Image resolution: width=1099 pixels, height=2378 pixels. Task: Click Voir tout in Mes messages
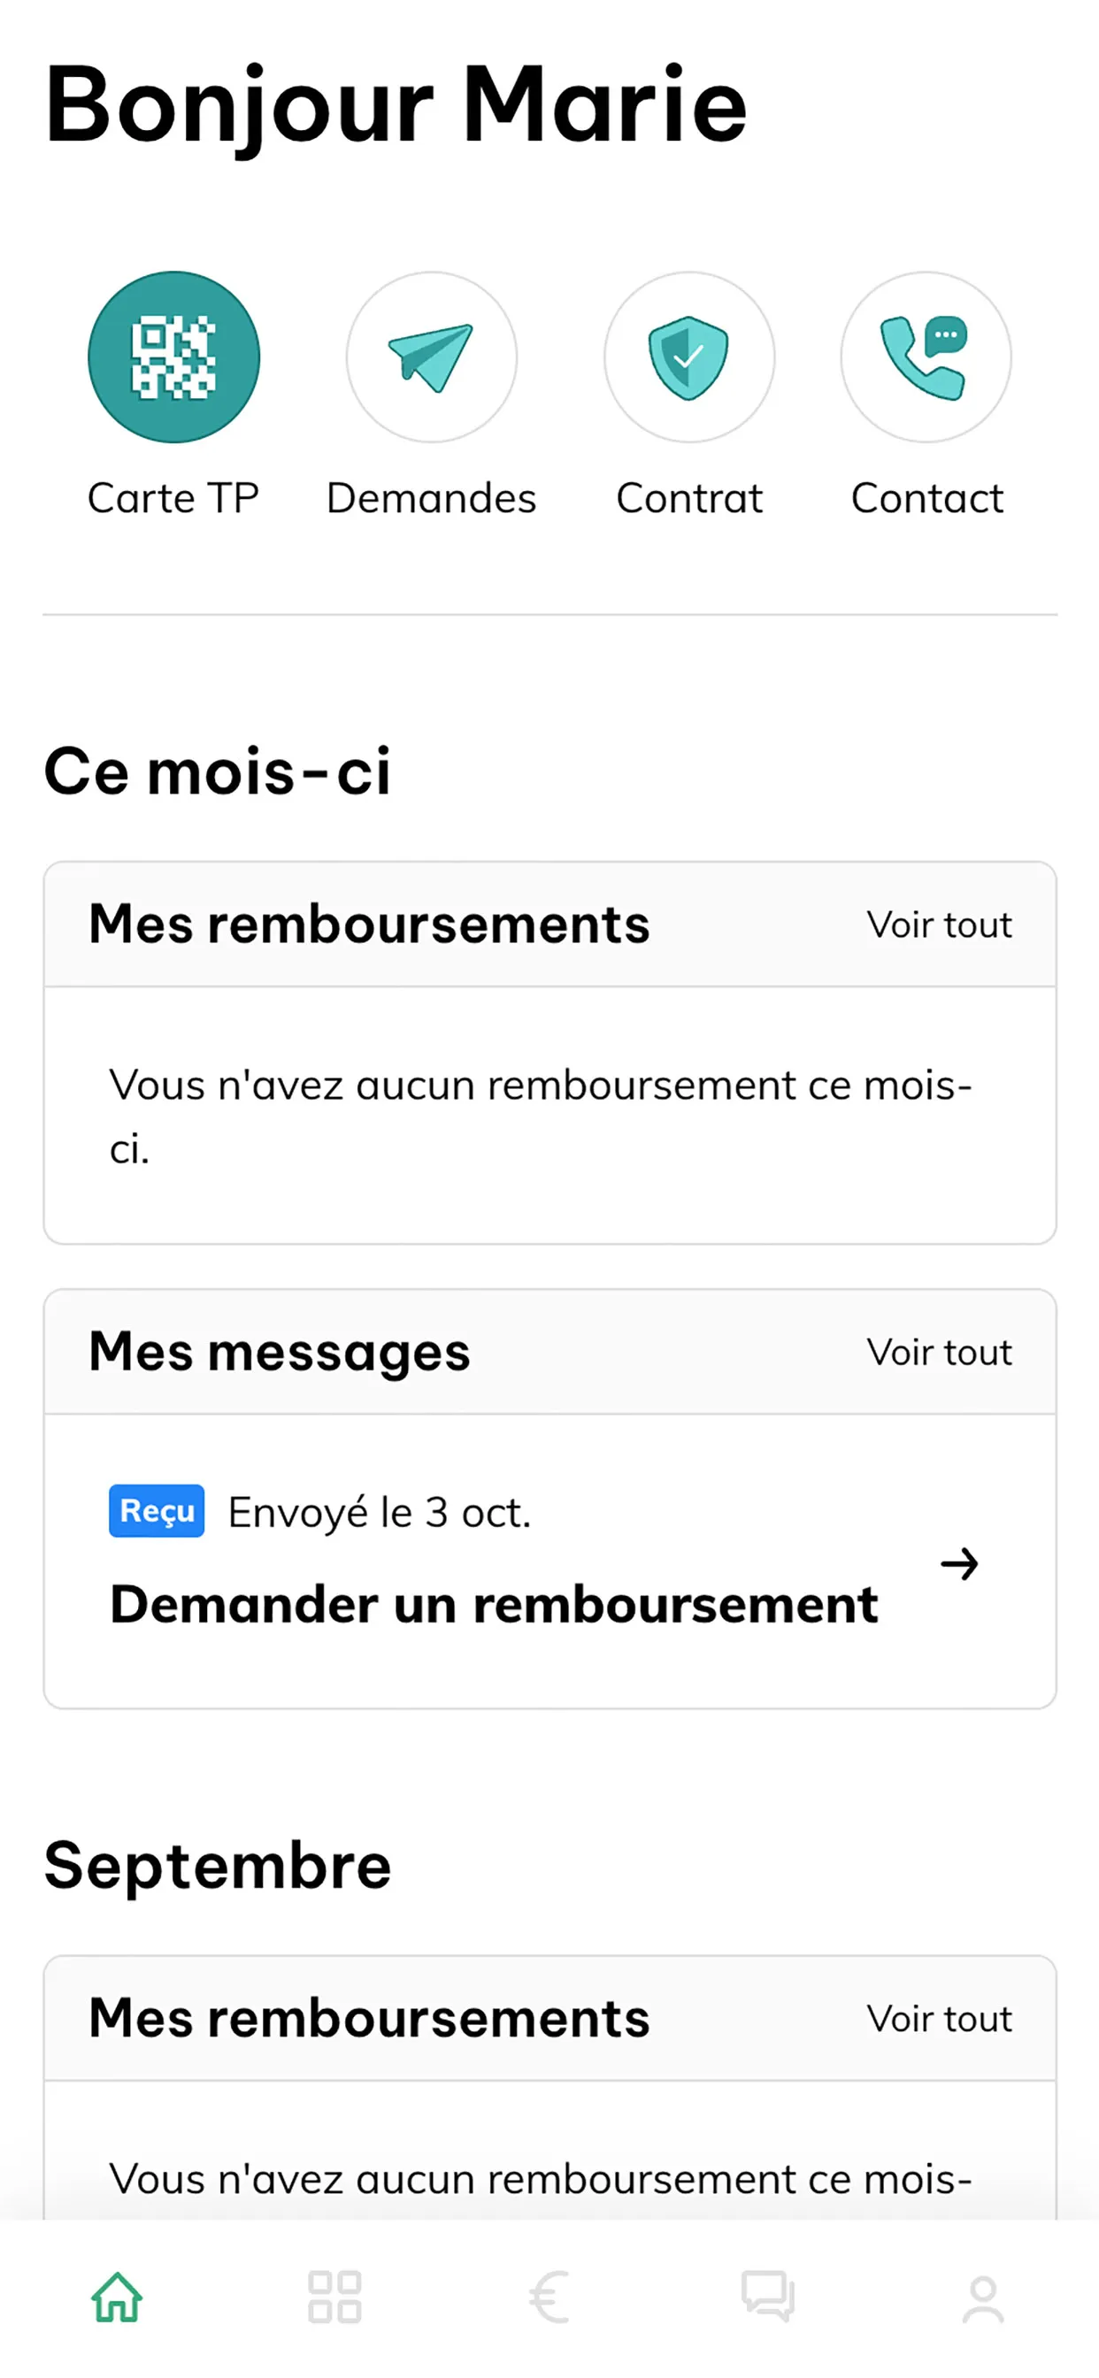coord(939,1353)
